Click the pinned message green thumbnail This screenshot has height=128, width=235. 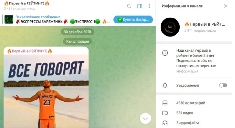9,19
